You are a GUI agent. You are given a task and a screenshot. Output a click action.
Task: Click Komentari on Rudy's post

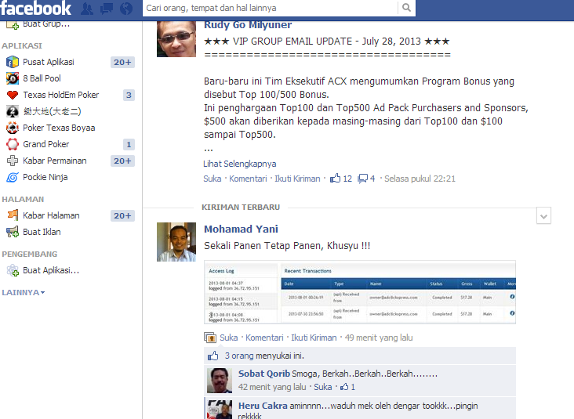248,179
